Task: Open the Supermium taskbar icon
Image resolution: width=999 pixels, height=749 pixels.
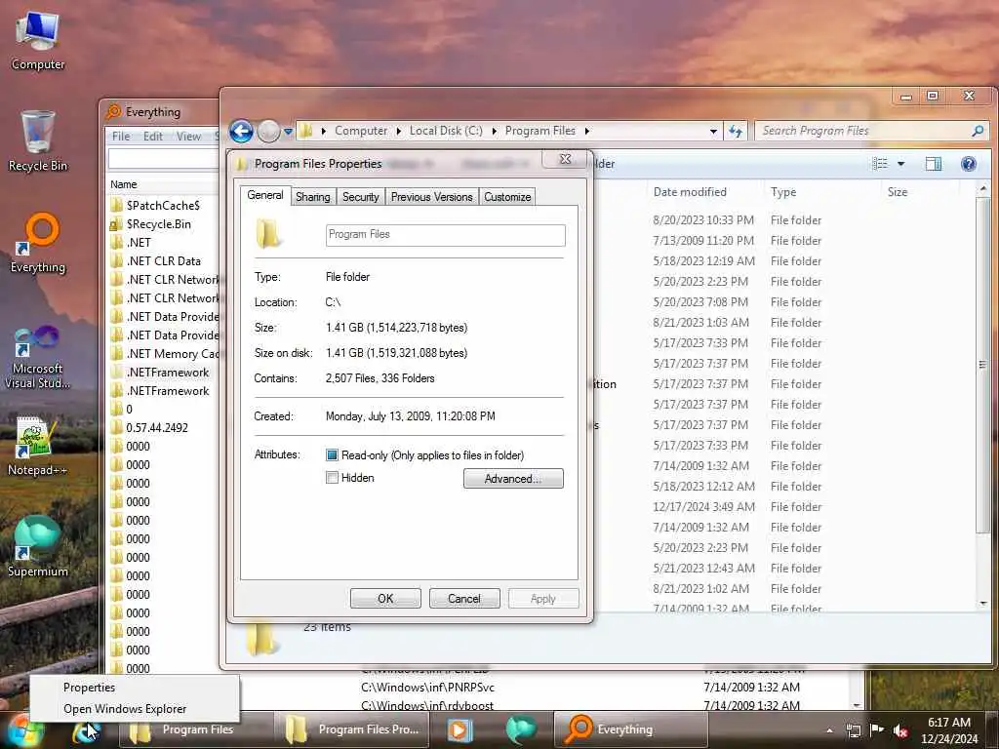Action: 521,729
